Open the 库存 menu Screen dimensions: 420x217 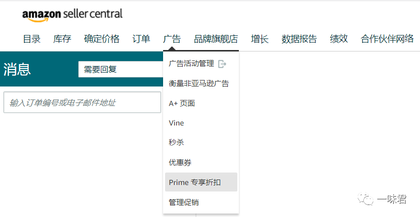coord(62,39)
